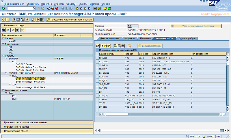Select Solution Manager JAVA Stack tree item
The width and height of the screenshot is (231, 140).
[30, 82]
